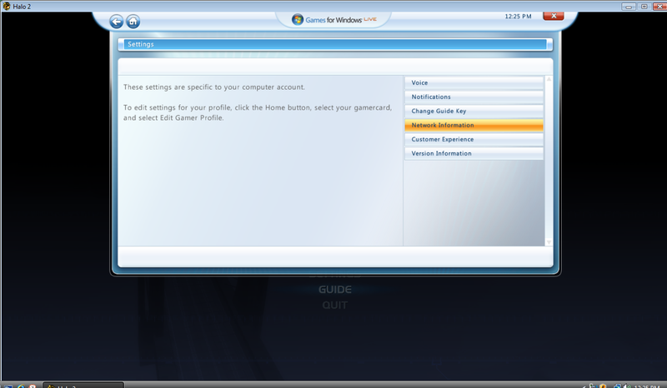Select GUIDE in Halo 2 menu

click(x=335, y=290)
